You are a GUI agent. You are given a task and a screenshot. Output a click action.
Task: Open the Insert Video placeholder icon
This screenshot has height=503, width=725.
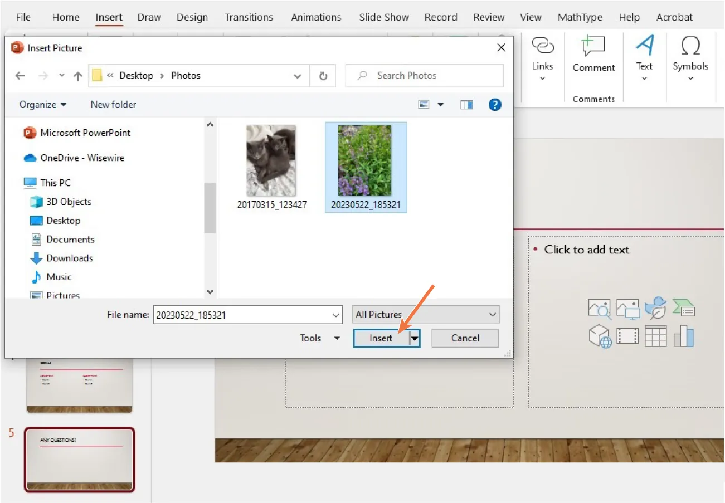tap(627, 336)
